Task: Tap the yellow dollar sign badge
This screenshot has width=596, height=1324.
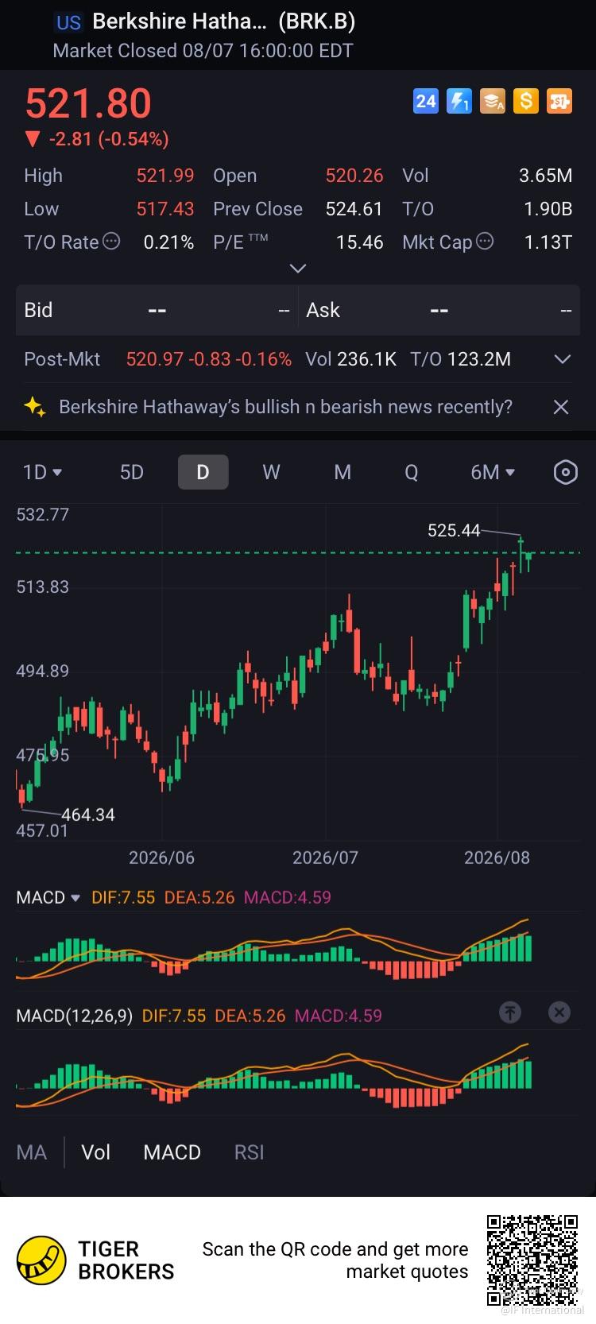Action: tap(526, 101)
